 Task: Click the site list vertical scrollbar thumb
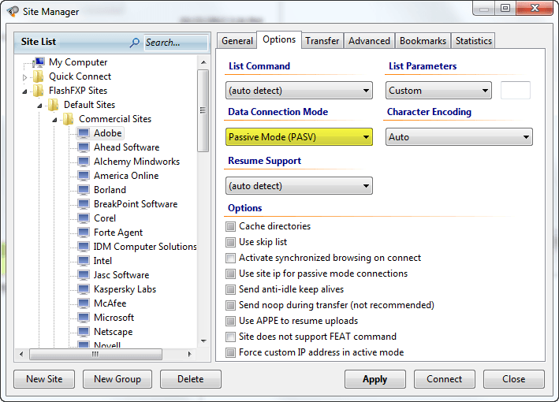[203, 110]
